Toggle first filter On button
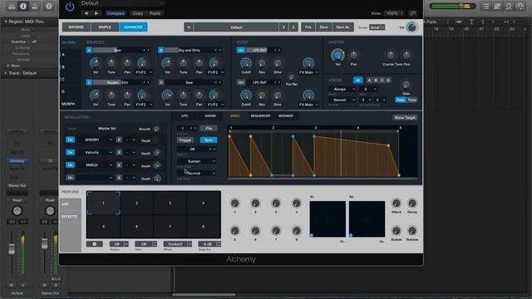 (241, 50)
